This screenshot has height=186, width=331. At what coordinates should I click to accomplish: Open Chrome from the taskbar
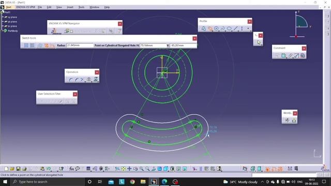[x=132, y=181]
